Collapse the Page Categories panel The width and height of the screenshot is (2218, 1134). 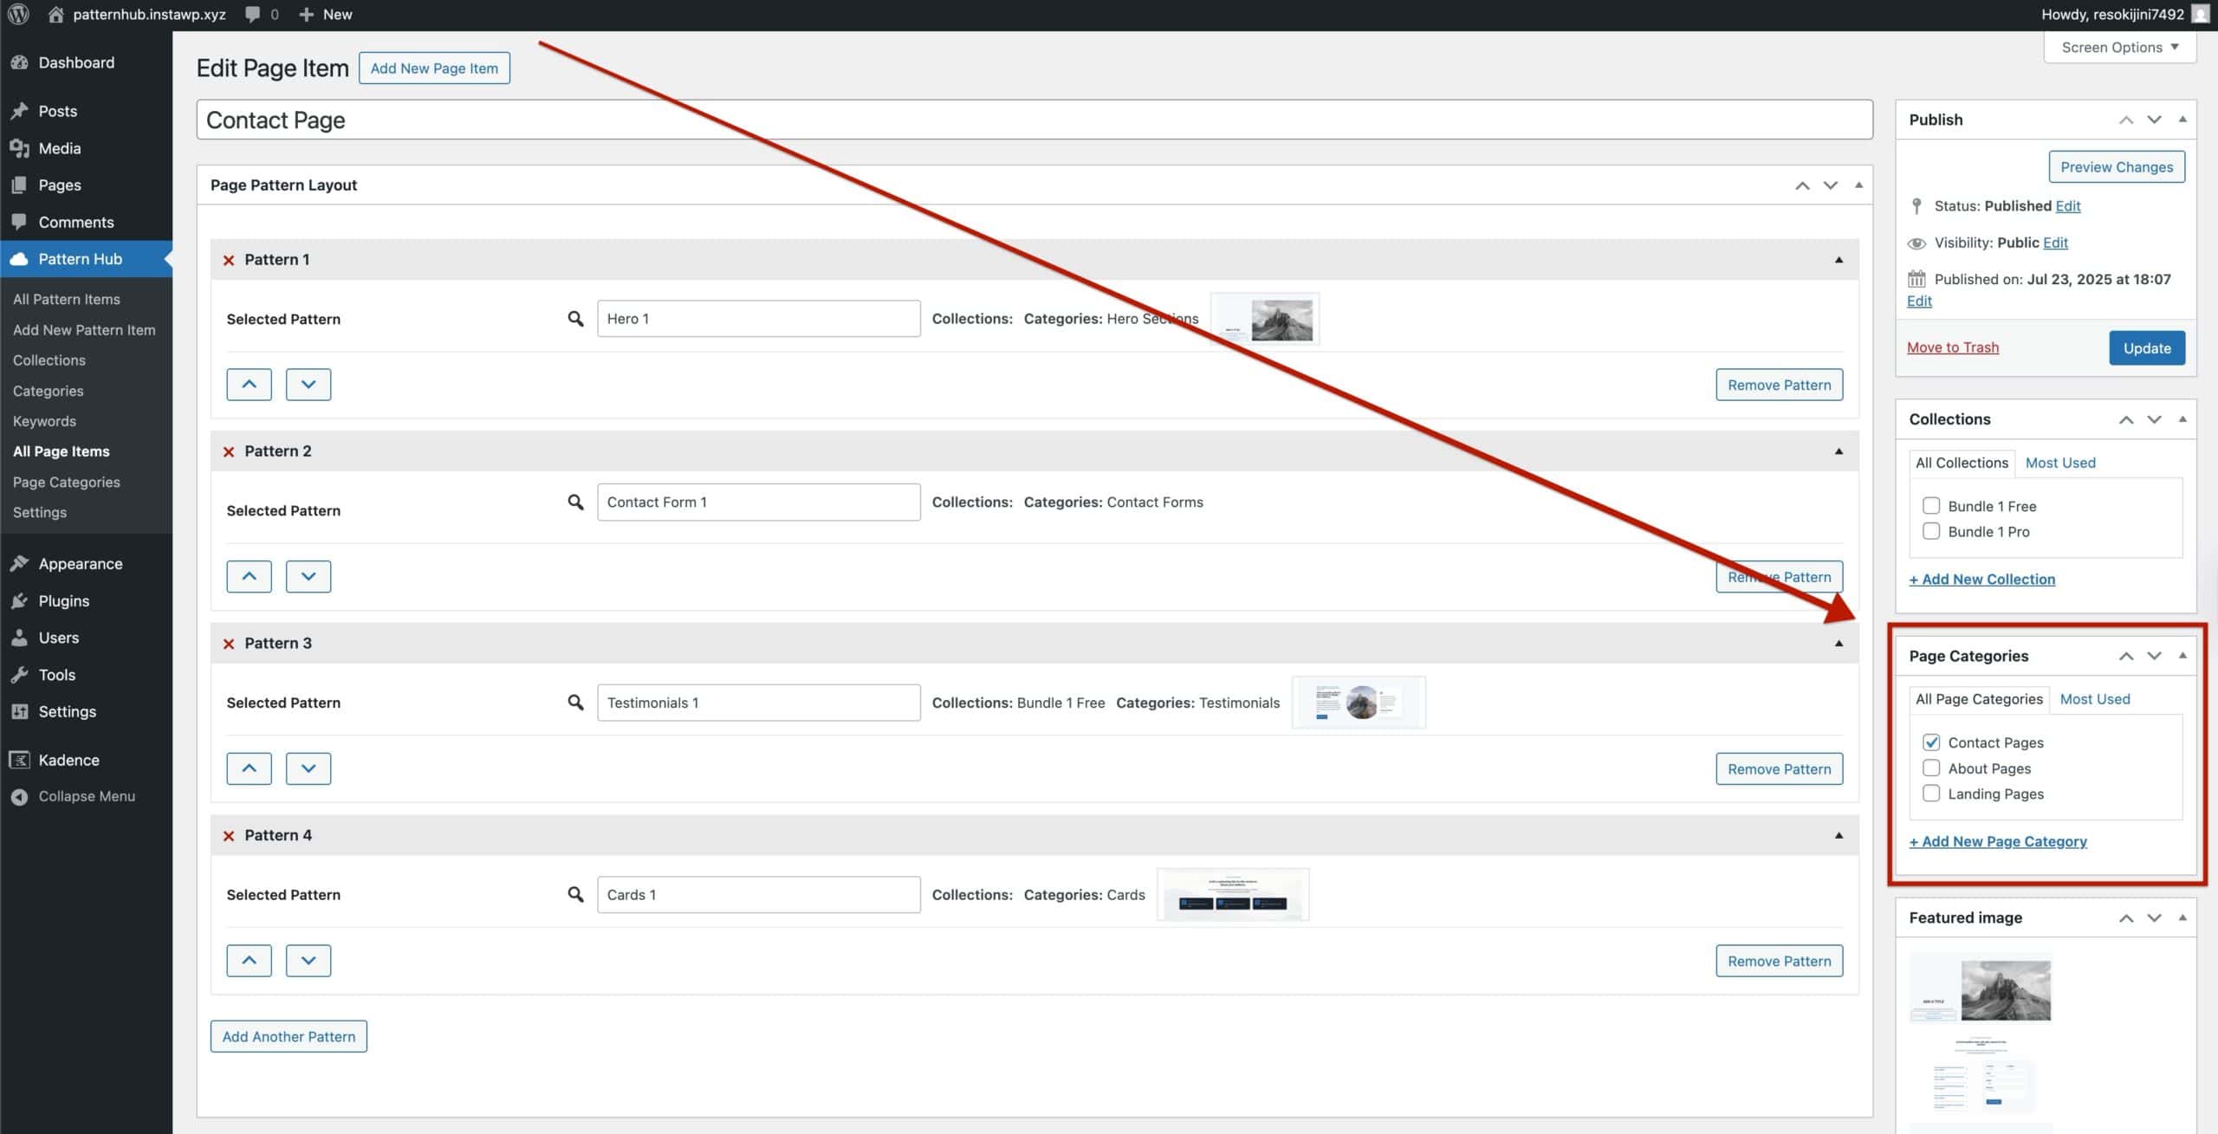pyautogui.click(x=2182, y=655)
